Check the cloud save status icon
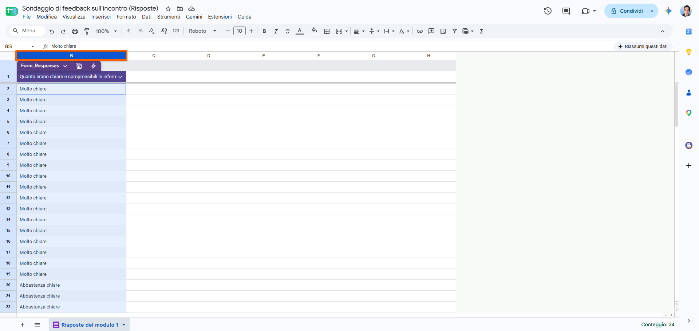 pos(191,9)
